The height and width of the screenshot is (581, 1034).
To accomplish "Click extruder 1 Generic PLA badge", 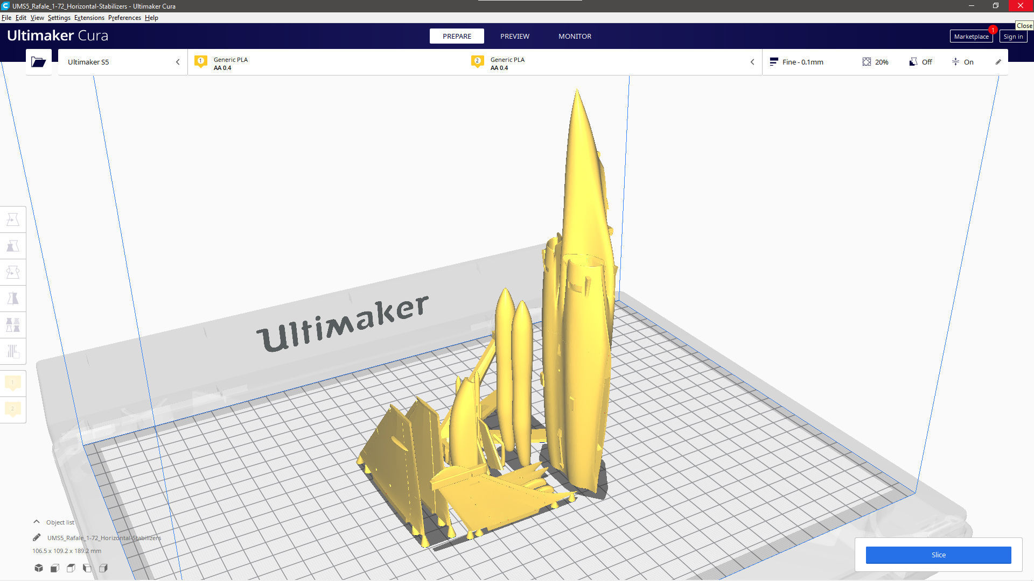I will [201, 61].
